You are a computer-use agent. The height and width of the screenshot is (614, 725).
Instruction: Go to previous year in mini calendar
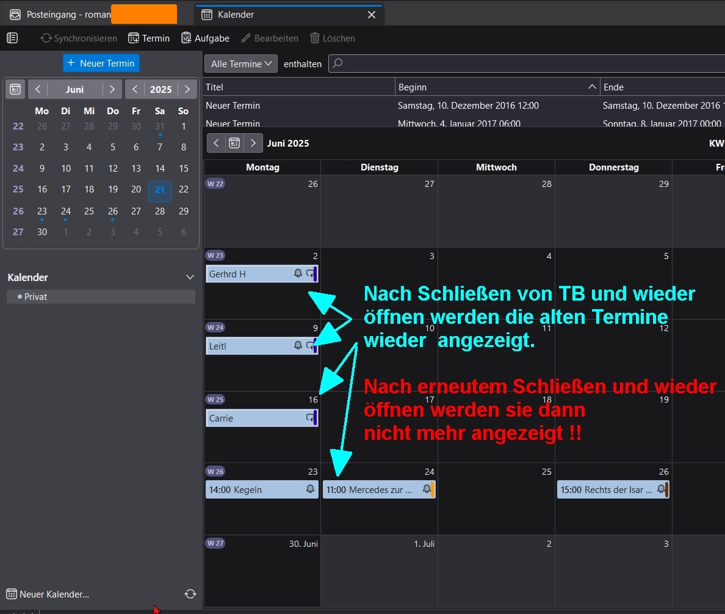pos(135,89)
